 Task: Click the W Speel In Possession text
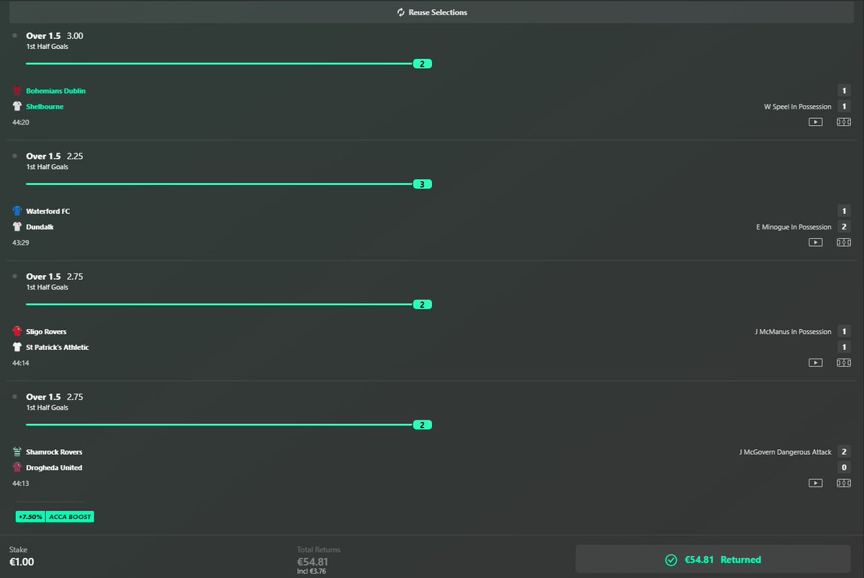[x=797, y=107]
